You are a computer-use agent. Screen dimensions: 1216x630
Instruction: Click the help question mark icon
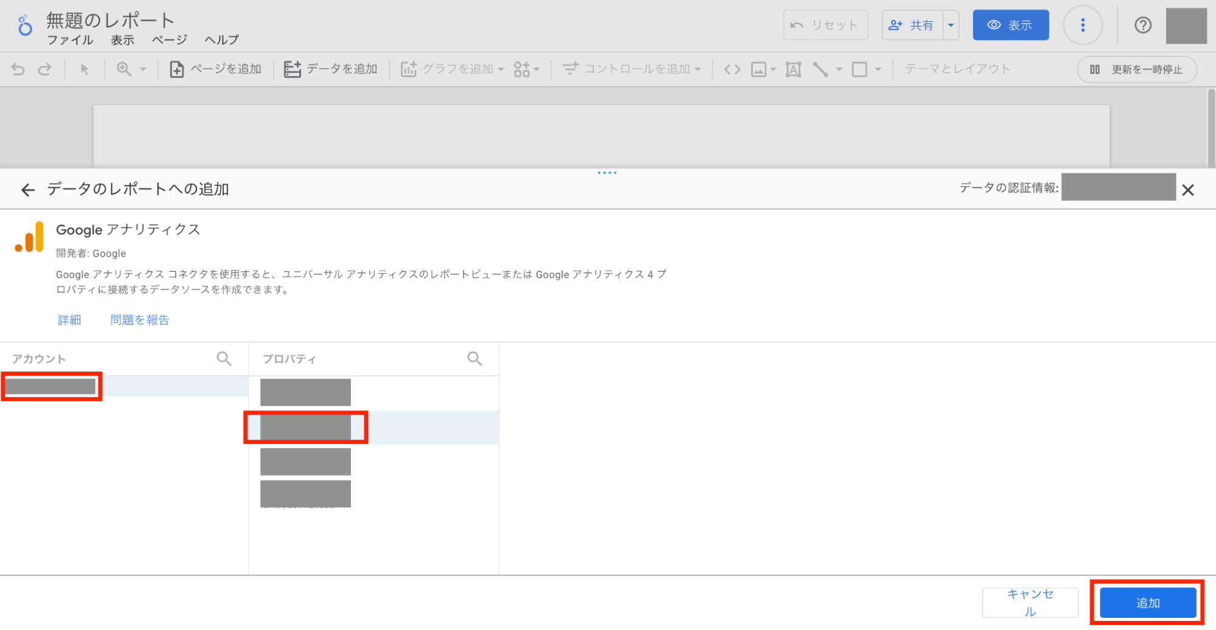tap(1142, 26)
